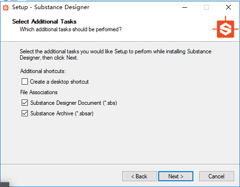The width and height of the screenshot is (240, 187).
Task: Click the 'Additional shortcuts:' label
Action: tap(43, 71)
